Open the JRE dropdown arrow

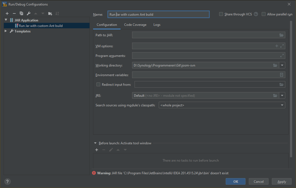tap(282, 96)
